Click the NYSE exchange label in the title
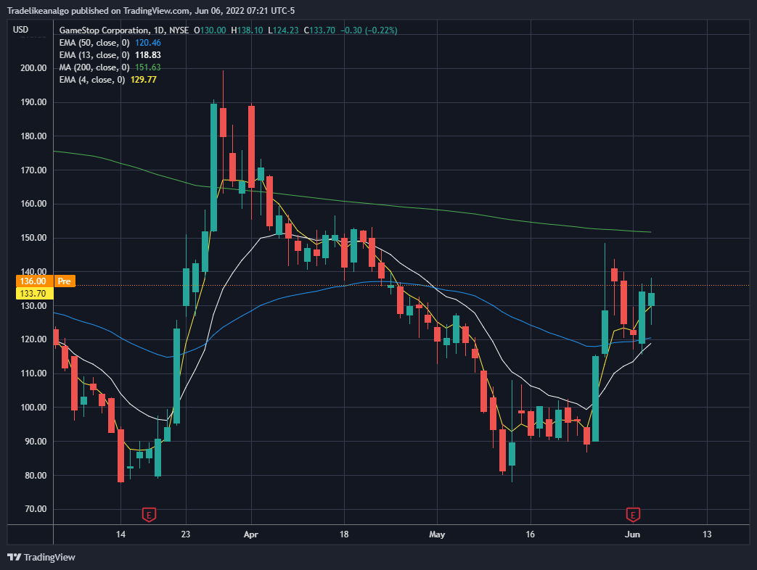Screen dimensions: 757x570 pos(179,30)
